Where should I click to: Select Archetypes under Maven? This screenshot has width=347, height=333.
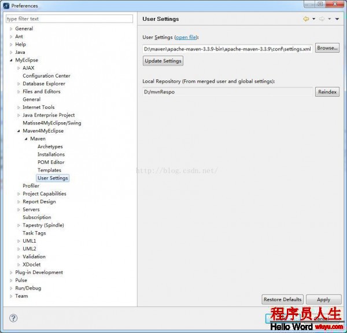50,147
